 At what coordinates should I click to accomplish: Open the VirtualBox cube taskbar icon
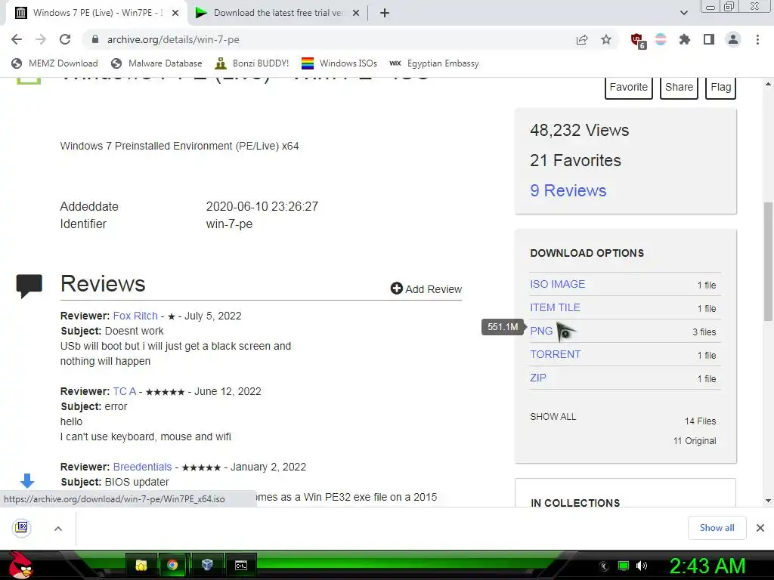(x=207, y=565)
